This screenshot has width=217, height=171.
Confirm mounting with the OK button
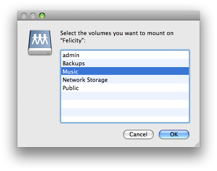[x=174, y=134]
